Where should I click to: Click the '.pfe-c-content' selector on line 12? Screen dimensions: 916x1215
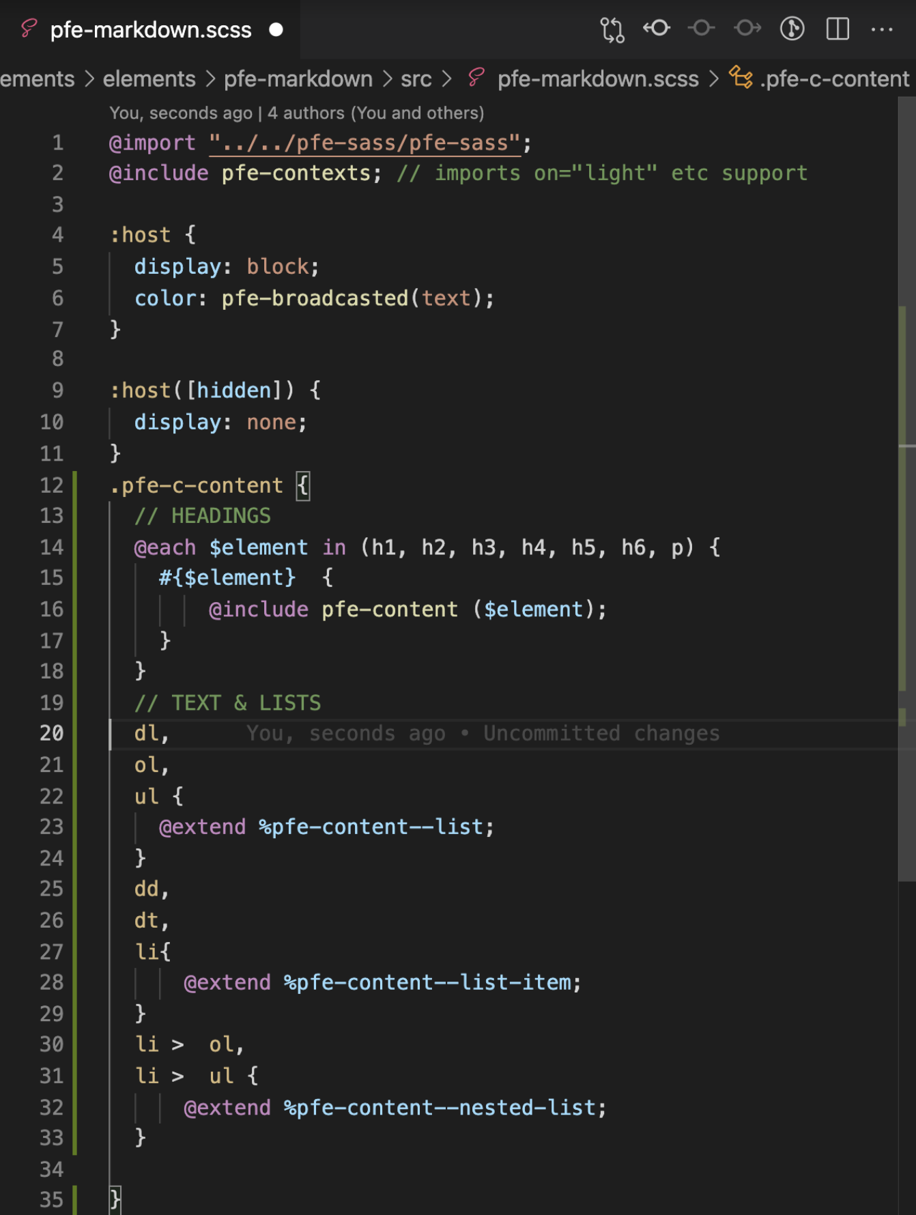click(196, 485)
